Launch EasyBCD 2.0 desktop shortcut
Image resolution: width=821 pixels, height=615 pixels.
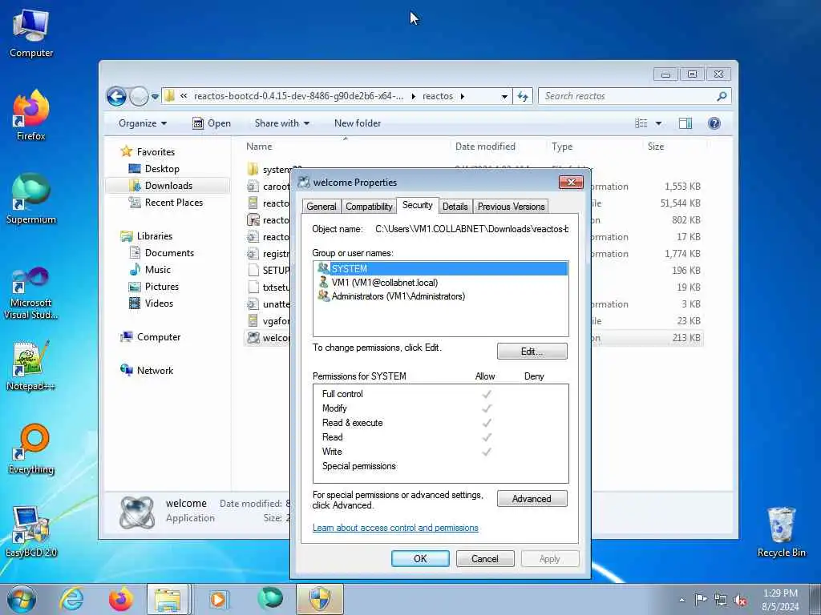31,532
